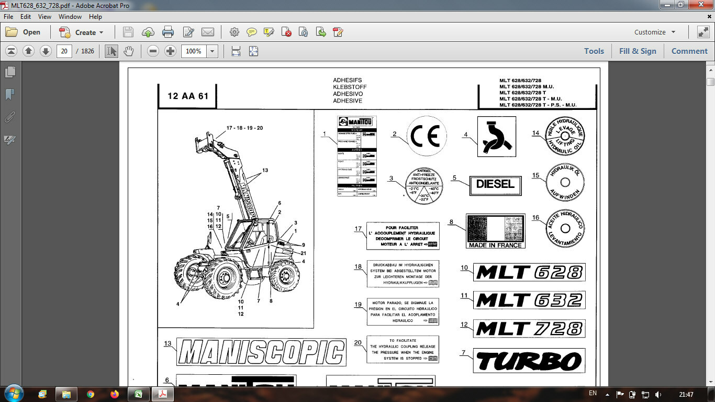This screenshot has height=402, width=715.
Task: Click the MLT 632 model decal
Action: [529, 300]
